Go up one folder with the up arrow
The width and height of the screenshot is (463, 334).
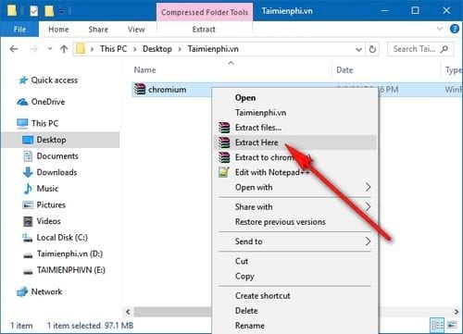click(x=64, y=49)
